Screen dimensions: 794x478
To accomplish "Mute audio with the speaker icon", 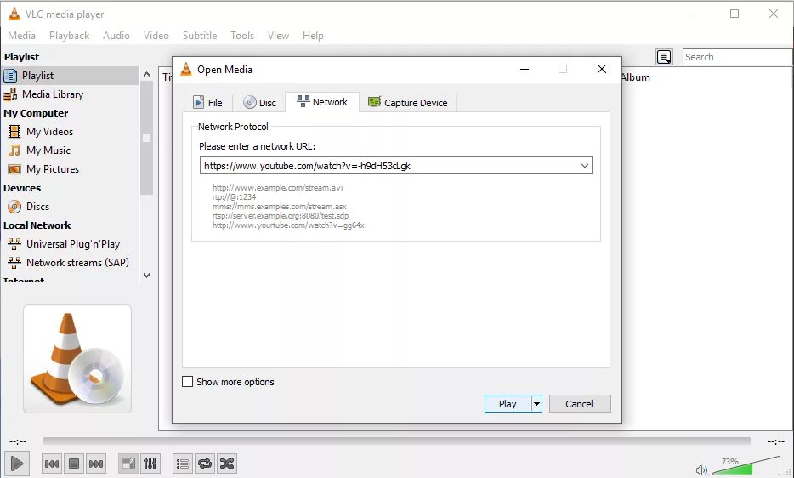I will click(701, 469).
